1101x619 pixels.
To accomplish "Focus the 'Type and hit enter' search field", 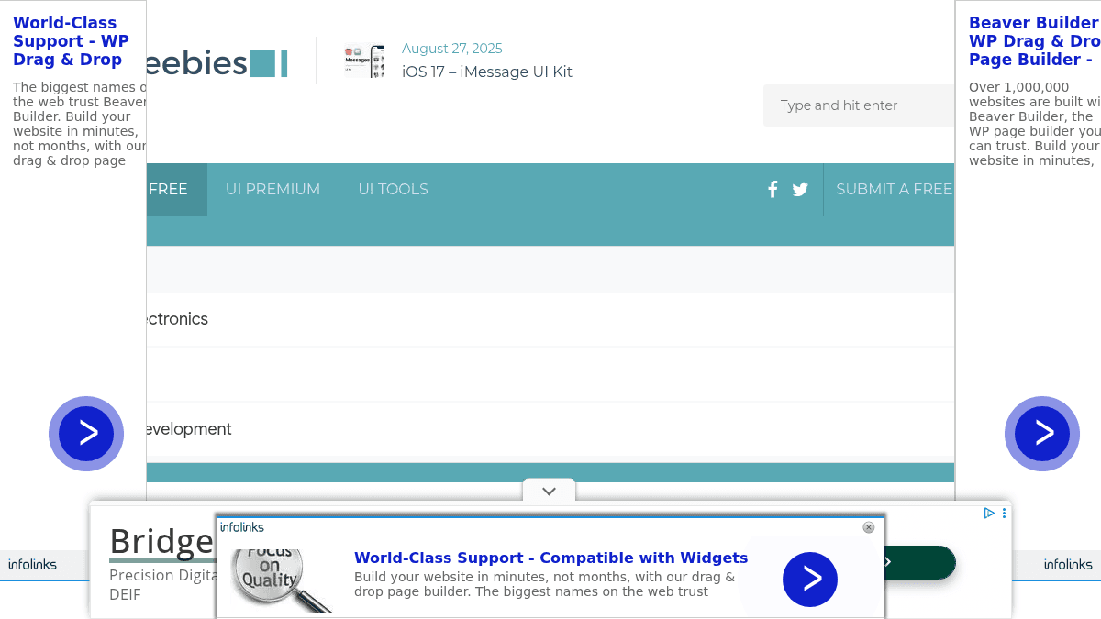I will (x=859, y=105).
